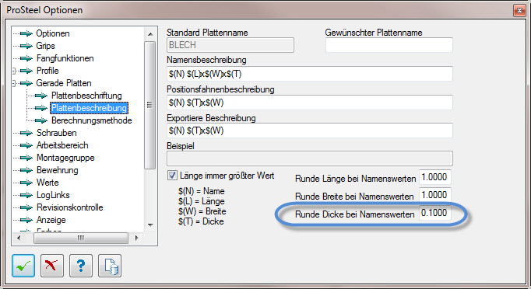Viewport: 531px width, 289px height.
Task: Open Berechnungsmethode settings page
Action: pyautogui.click(x=91, y=120)
